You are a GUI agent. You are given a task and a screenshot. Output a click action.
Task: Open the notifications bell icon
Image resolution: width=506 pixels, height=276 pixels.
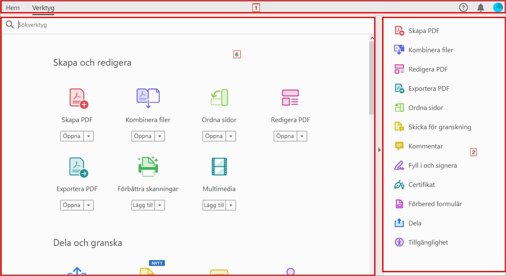(481, 7)
